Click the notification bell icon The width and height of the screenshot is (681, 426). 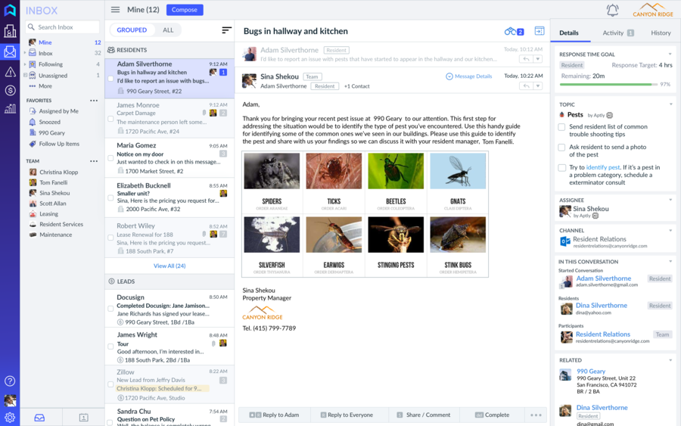pyautogui.click(x=612, y=10)
